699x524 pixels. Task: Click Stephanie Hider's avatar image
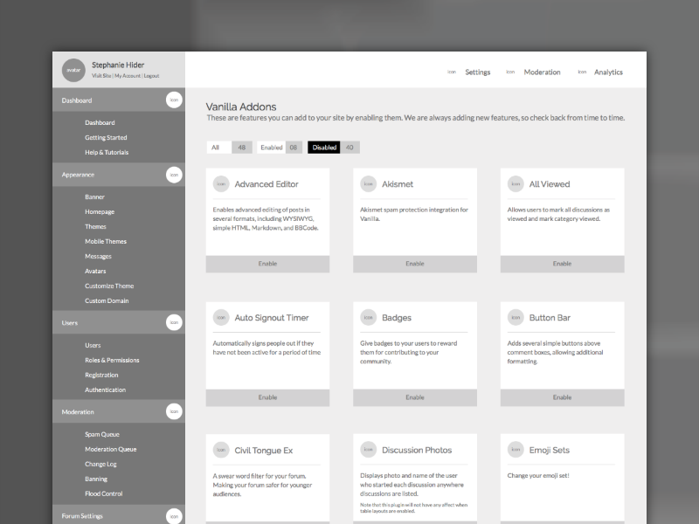[x=73, y=70]
